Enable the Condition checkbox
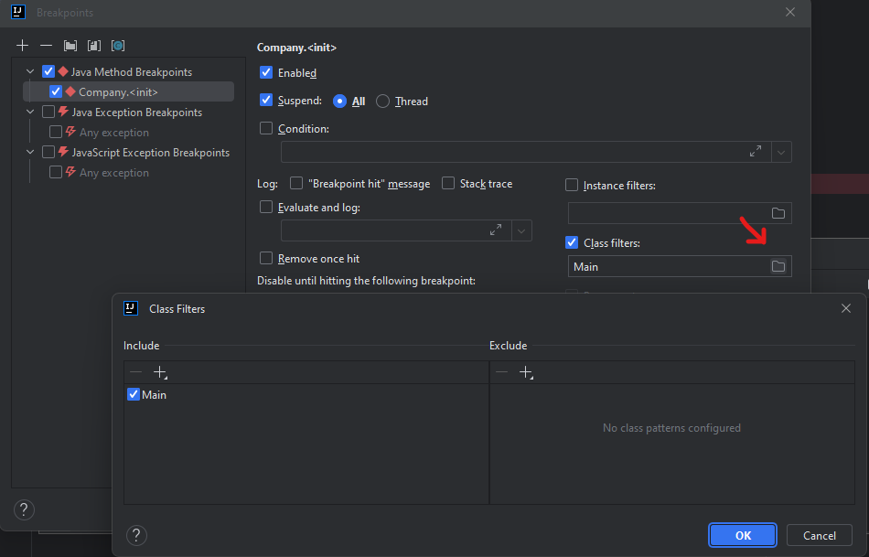Viewport: 869px width, 557px height. 266,129
